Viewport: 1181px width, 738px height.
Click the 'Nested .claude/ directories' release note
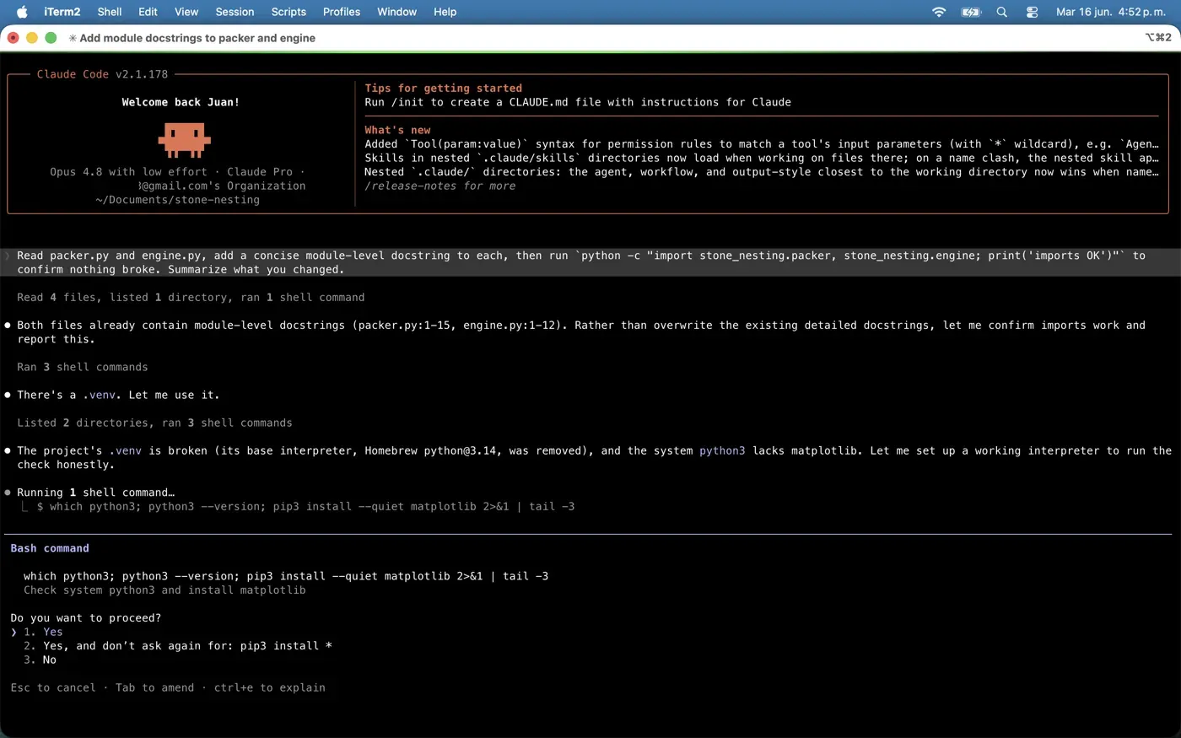[762, 172]
